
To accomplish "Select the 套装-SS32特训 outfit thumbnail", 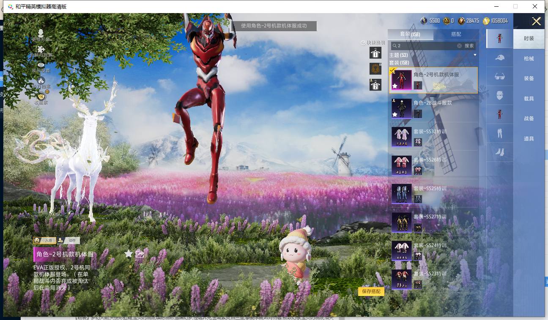I will pos(401,137).
